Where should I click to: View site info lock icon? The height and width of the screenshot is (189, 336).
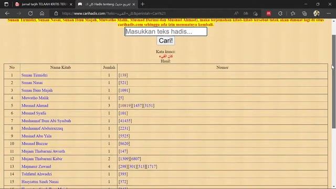coord(56,13)
